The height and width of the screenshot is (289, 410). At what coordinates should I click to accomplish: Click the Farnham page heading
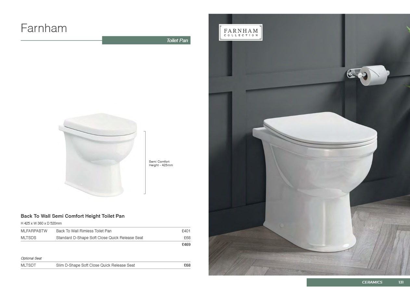pos(44,28)
